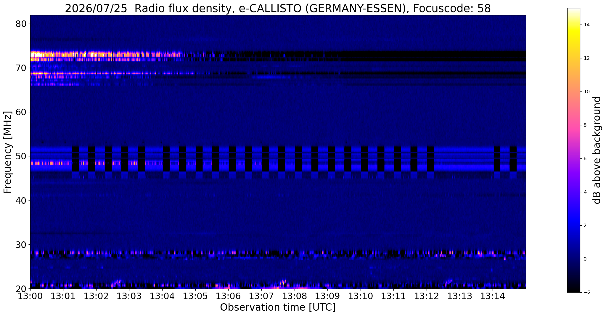
Task: Click the 13:14 tick label
Action: tap(493, 296)
